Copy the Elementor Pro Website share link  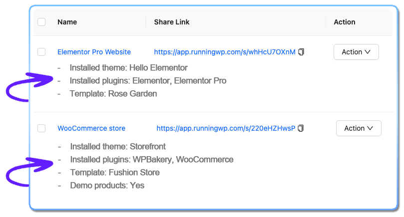pos(301,52)
